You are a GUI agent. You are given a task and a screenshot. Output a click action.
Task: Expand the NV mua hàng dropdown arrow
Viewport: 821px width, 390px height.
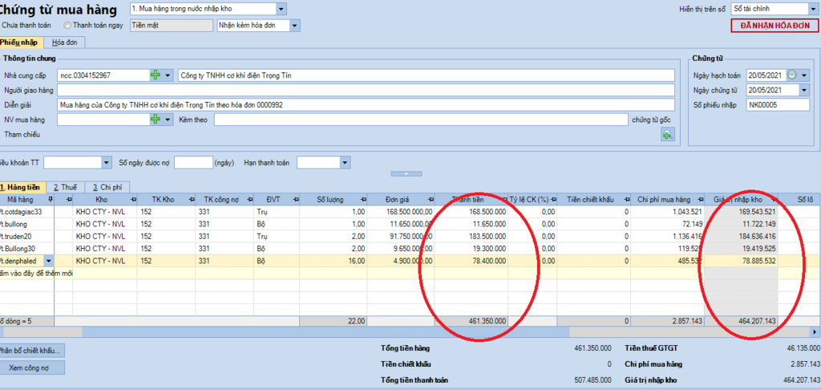(x=168, y=120)
